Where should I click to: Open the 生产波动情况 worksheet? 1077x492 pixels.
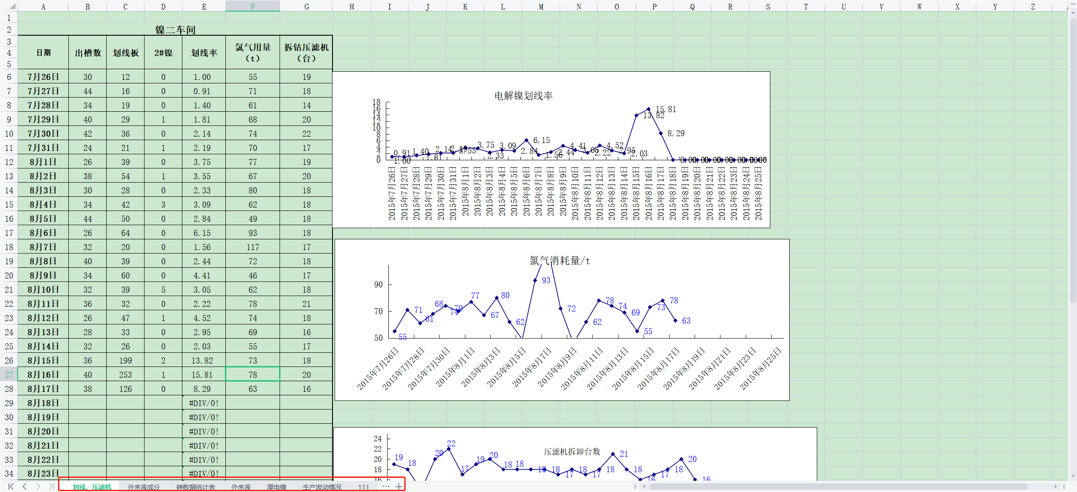pos(321,486)
